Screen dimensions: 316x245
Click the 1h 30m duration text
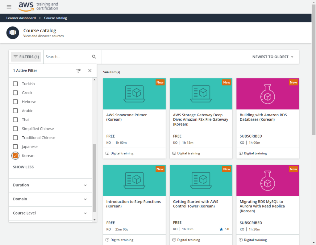point(254,229)
